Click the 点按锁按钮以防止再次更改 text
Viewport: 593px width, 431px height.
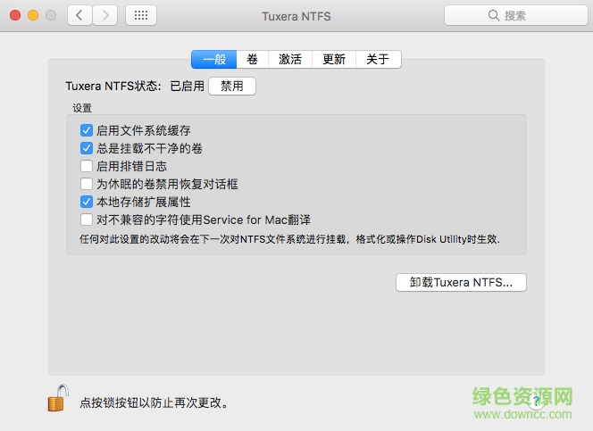click(154, 402)
